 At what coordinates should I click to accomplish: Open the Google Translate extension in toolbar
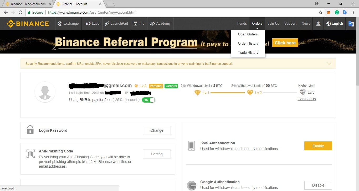point(345,12)
